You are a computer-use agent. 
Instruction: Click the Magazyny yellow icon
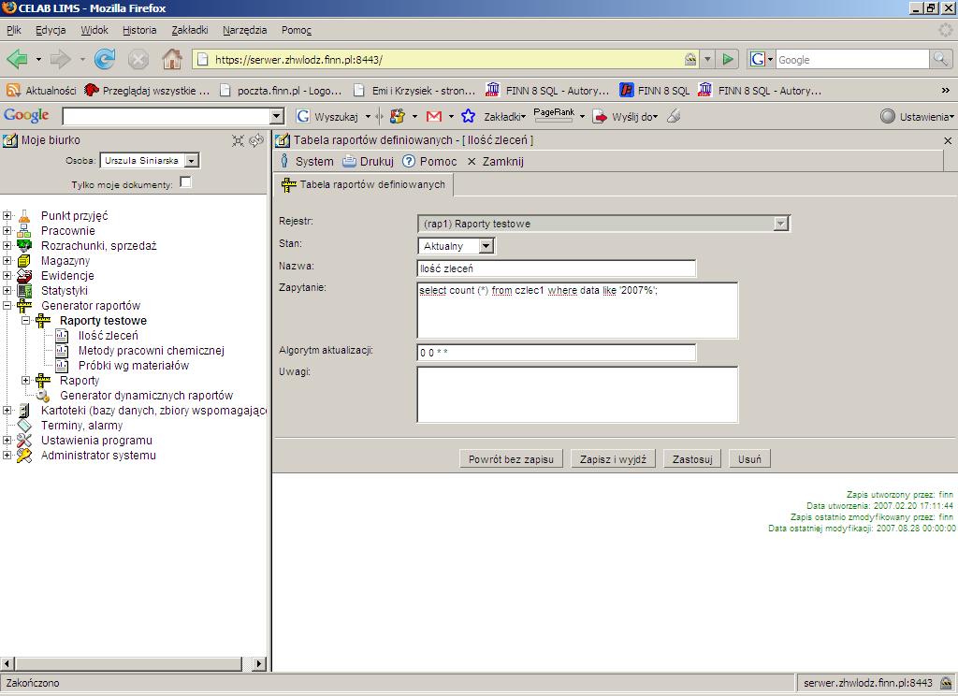23,261
